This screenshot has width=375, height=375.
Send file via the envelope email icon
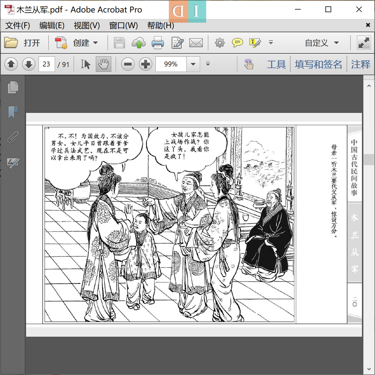point(196,43)
